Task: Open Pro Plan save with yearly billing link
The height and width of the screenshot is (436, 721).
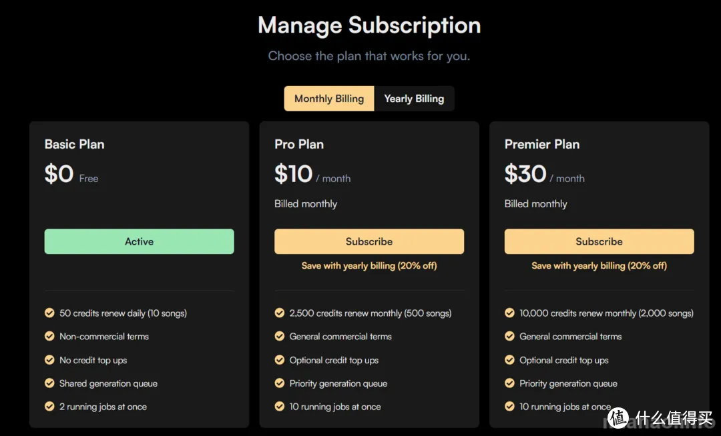Action: [369, 266]
